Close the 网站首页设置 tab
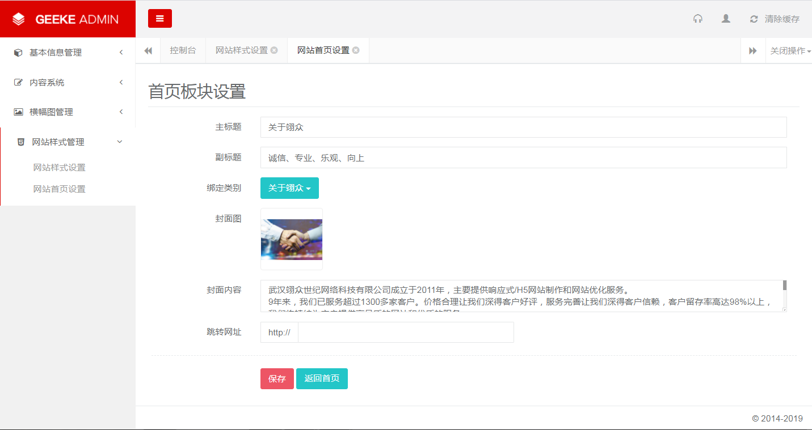Image resolution: width=812 pixels, height=430 pixels. [x=356, y=50]
